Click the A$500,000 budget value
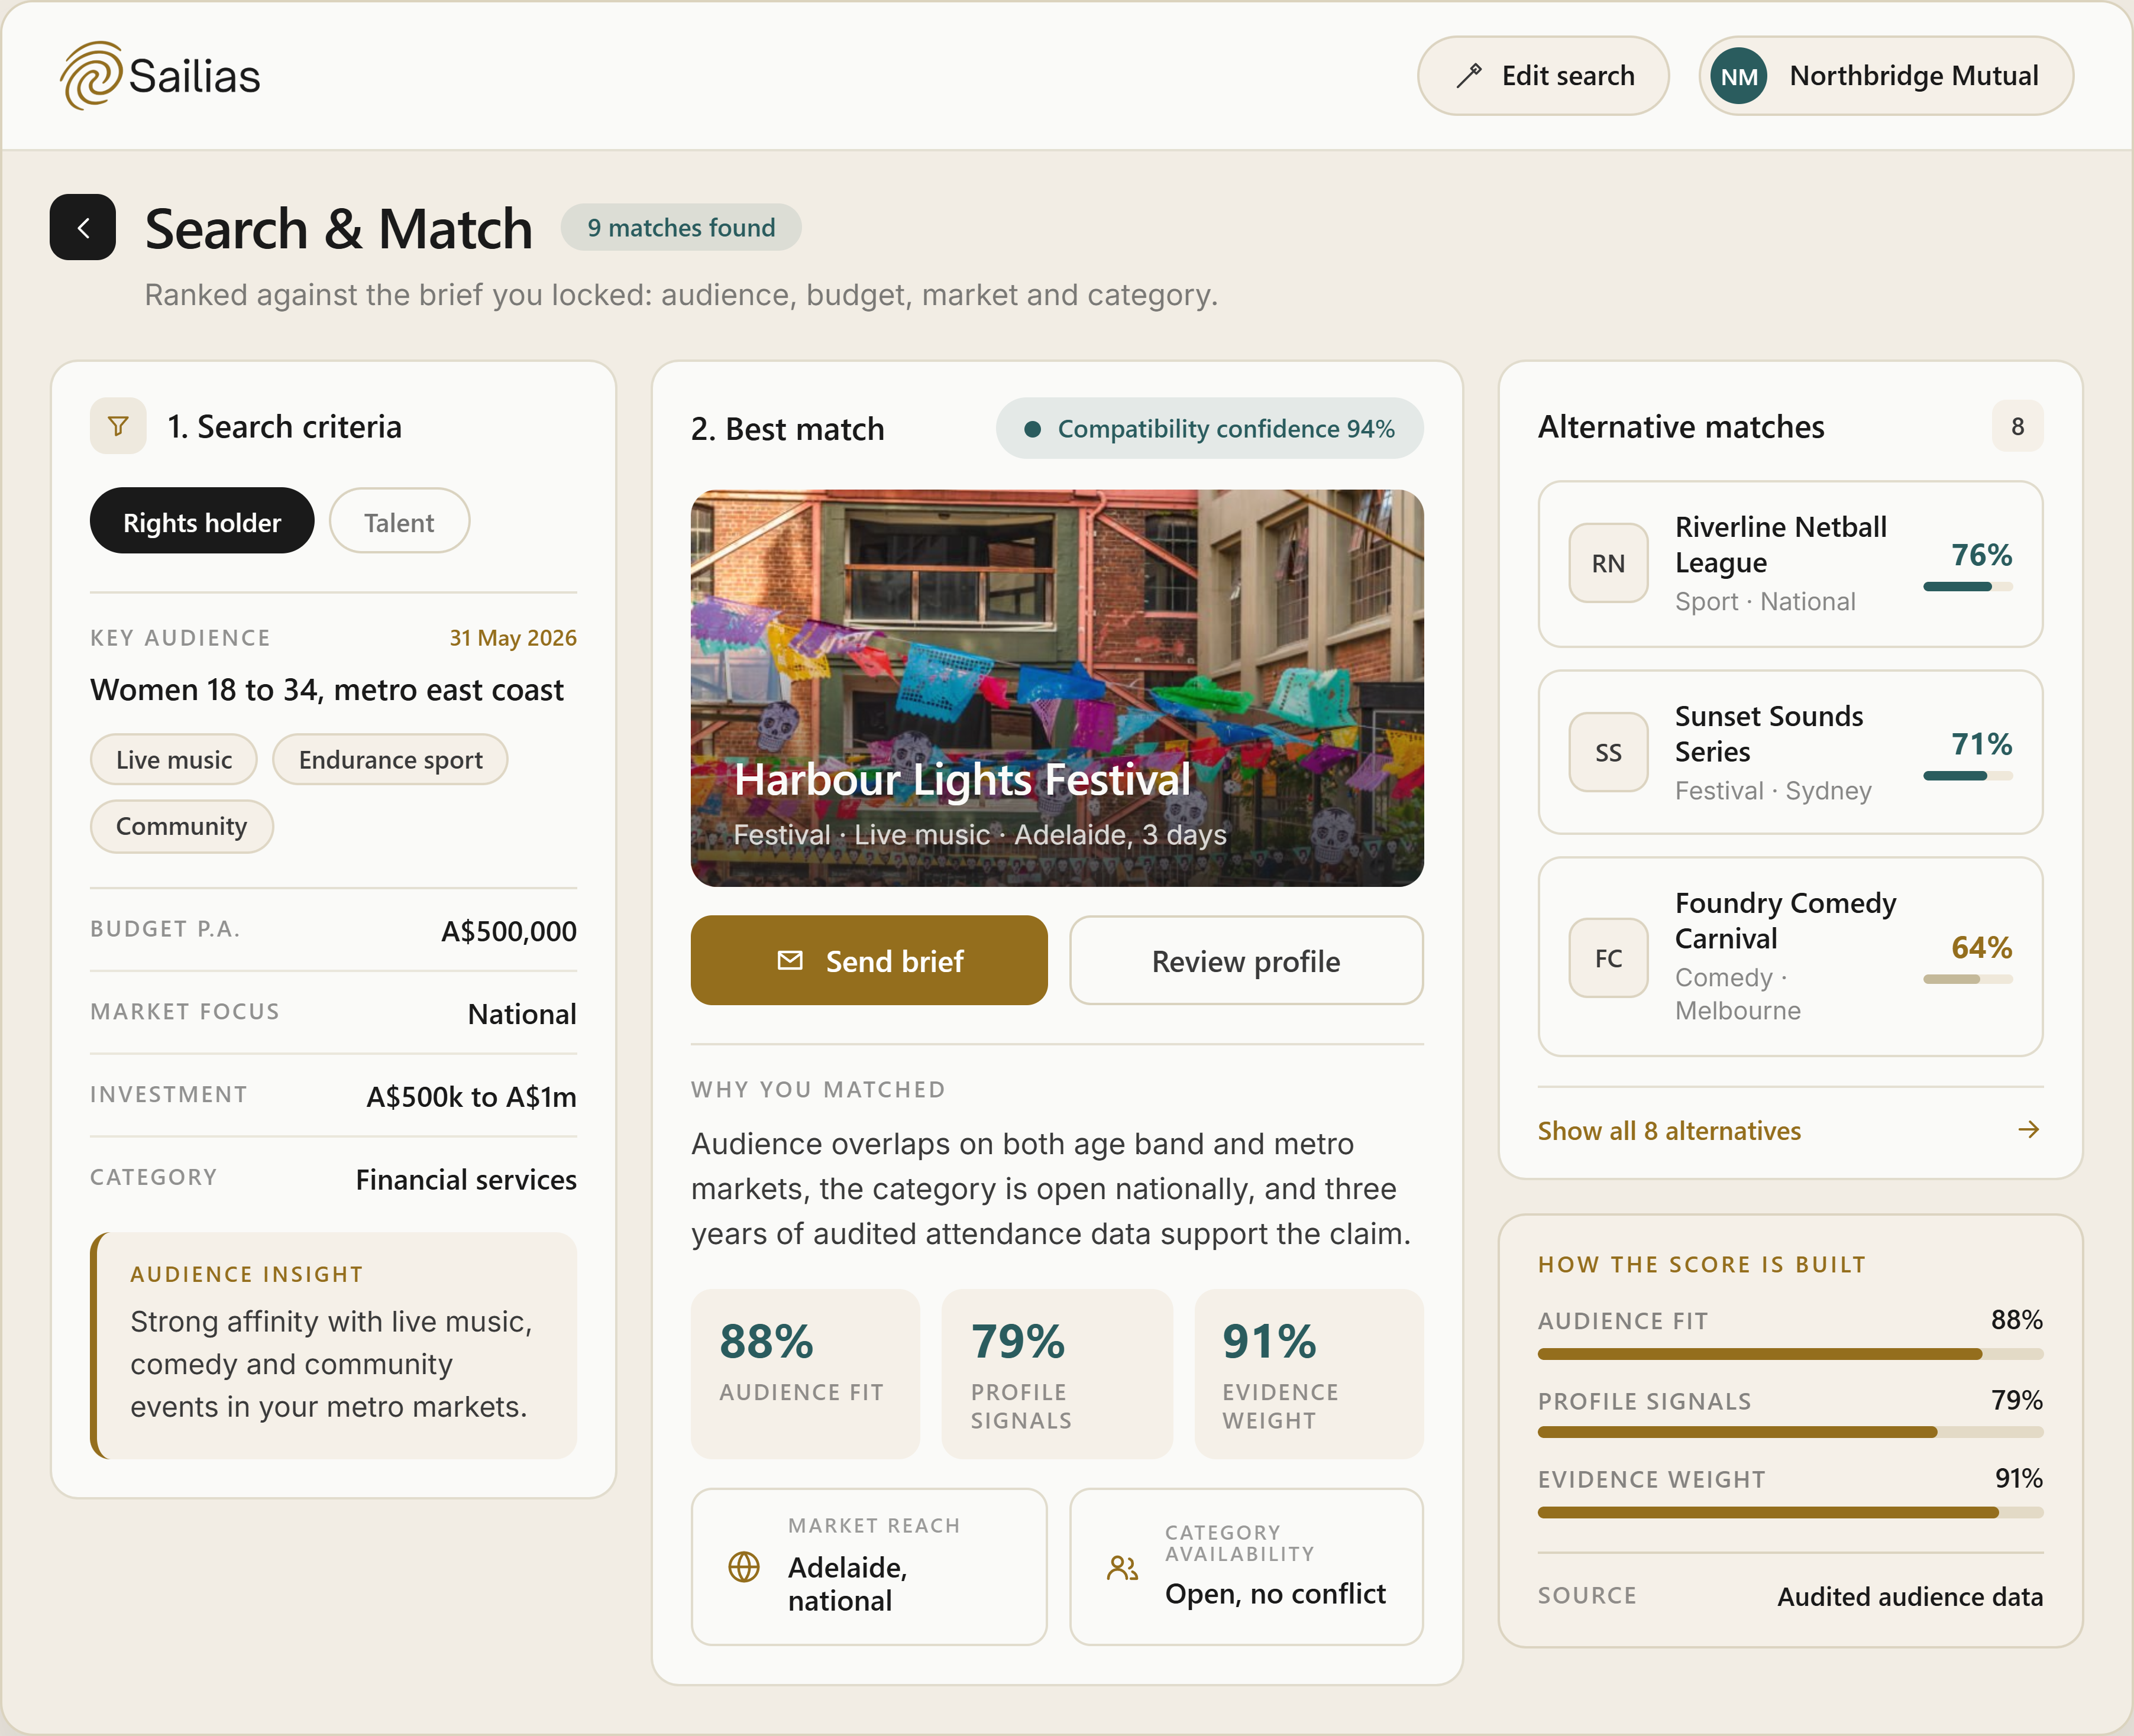The height and width of the screenshot is (1736, 2134). pyautogui.click(x=509, y=931)
